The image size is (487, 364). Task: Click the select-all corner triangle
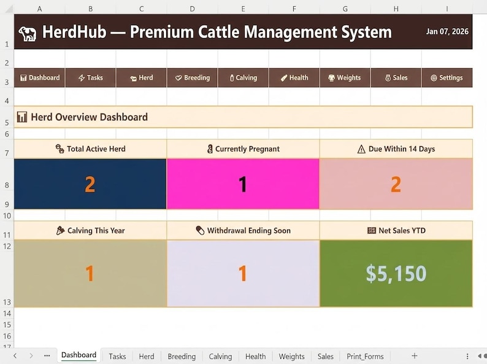(x=9, y=9)
